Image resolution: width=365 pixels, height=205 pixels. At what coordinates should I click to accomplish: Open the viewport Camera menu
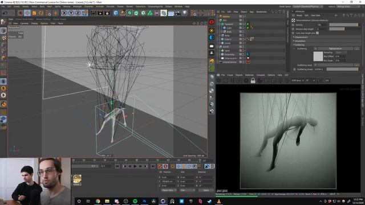click(24, 23)
